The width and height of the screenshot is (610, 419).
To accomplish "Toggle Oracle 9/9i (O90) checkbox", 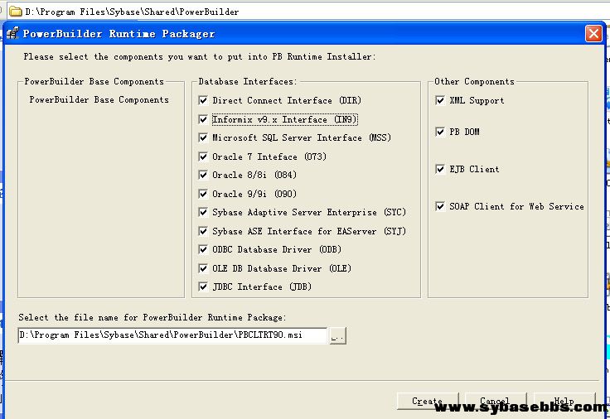I will 203,194.
